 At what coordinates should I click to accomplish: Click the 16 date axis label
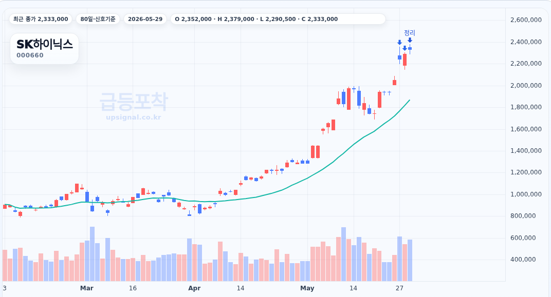[x=133, y=288]
